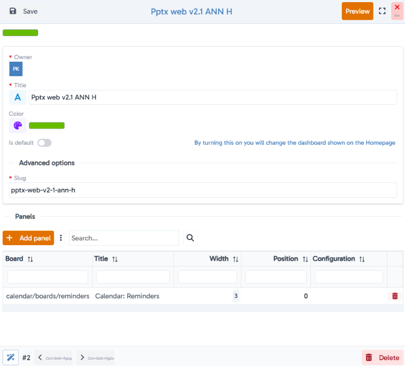Screen dimensions: 405x366
Task: Click the Add panel button
Action: tap(28, 238)
